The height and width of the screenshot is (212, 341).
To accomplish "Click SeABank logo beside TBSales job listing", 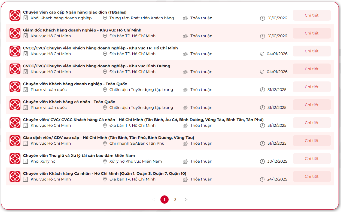I will 15,15.
